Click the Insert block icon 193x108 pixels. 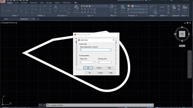coord(111,8)
